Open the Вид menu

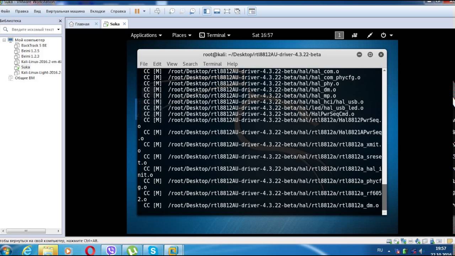tap(37, 11)
